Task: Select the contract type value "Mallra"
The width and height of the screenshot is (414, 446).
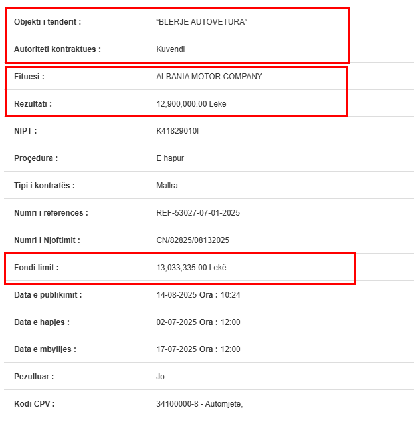Action: click(167, 186)
